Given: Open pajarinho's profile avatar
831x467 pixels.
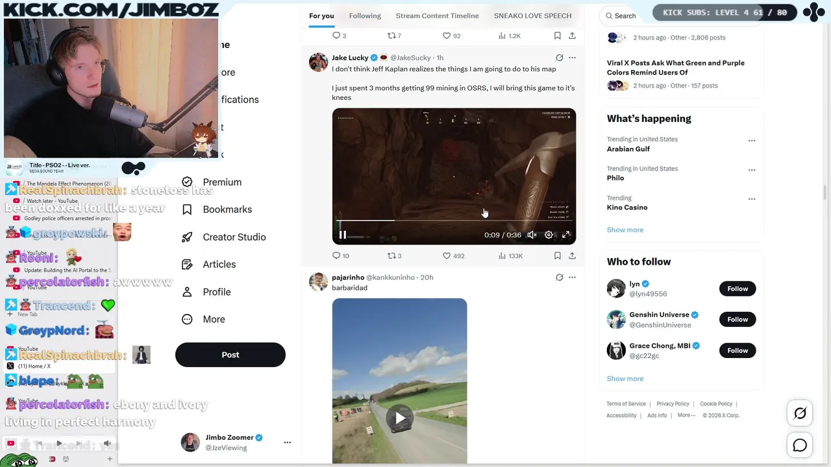Looking at the screenshot, I should click(x=318, y=282).
